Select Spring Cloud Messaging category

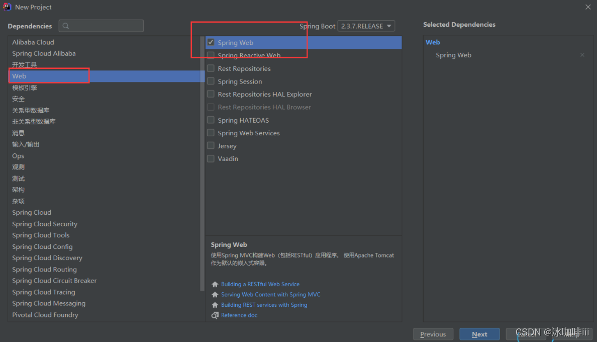click(x=104, y=303)
